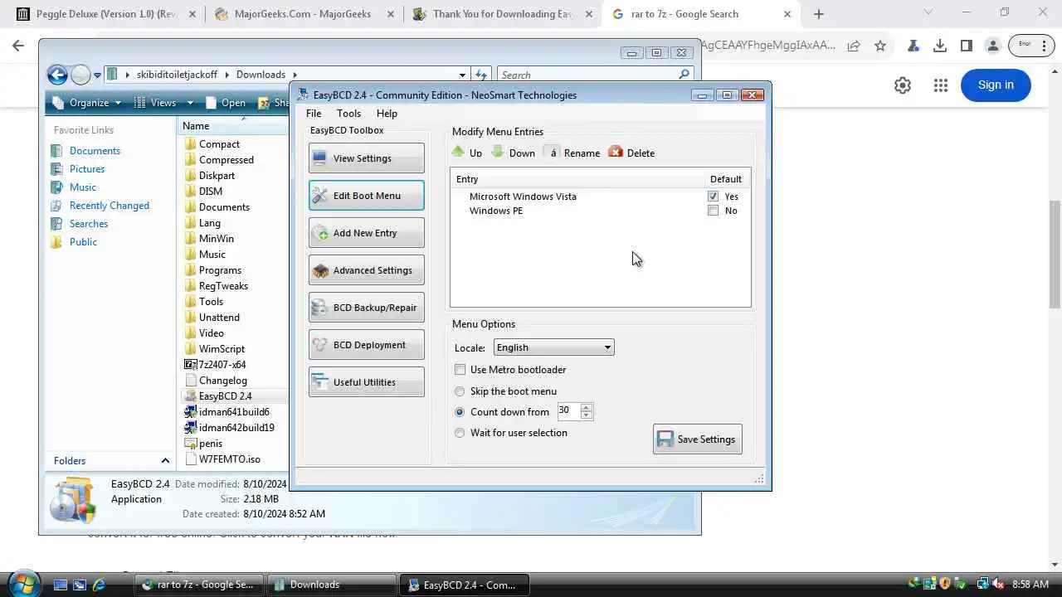Open Google apps grid icon
The width and height of the screenshot is (1062, 597).
940,85
